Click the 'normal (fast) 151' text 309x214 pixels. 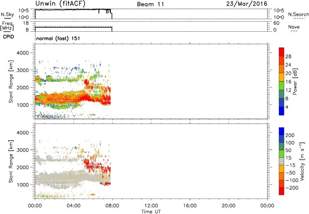[58, 38]
